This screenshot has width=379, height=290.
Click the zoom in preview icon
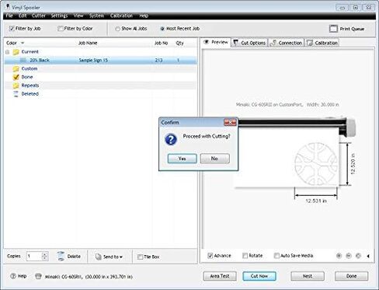339,256
